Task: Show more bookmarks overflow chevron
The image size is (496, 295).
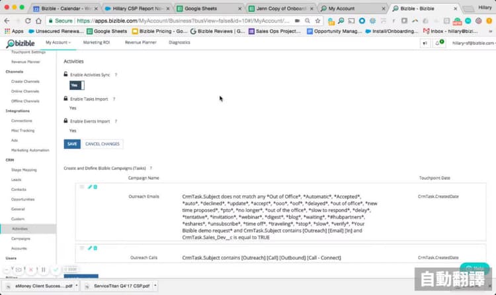Action: click(x=491, y=31)
